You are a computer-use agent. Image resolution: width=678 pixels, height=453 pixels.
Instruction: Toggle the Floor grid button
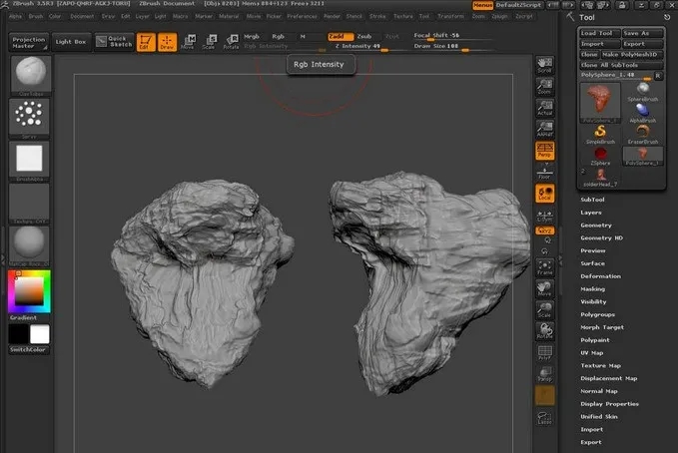[x=545, y=172]
